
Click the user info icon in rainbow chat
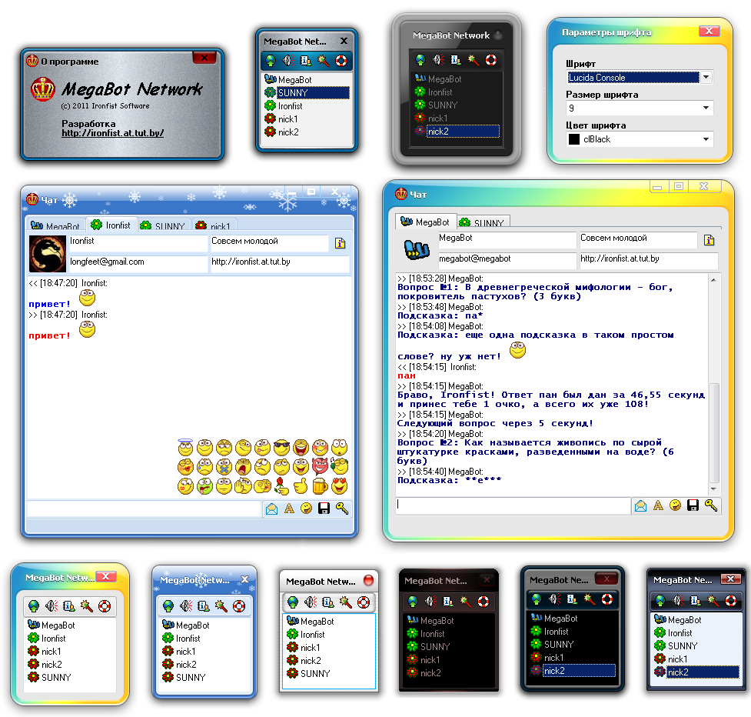[709, 240]
